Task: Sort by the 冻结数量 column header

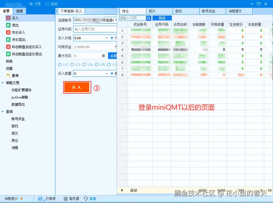Action: point(254,25)
